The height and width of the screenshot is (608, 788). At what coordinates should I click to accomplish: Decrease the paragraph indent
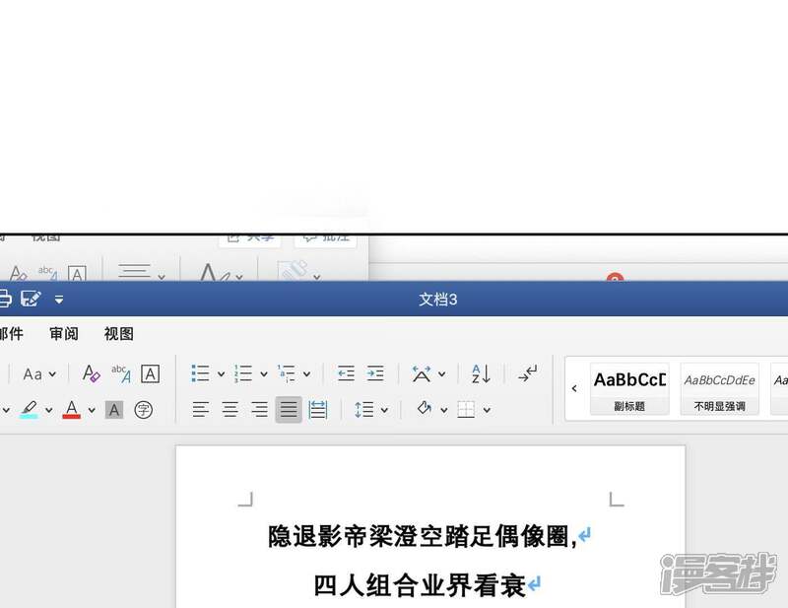tap(346, 373)
